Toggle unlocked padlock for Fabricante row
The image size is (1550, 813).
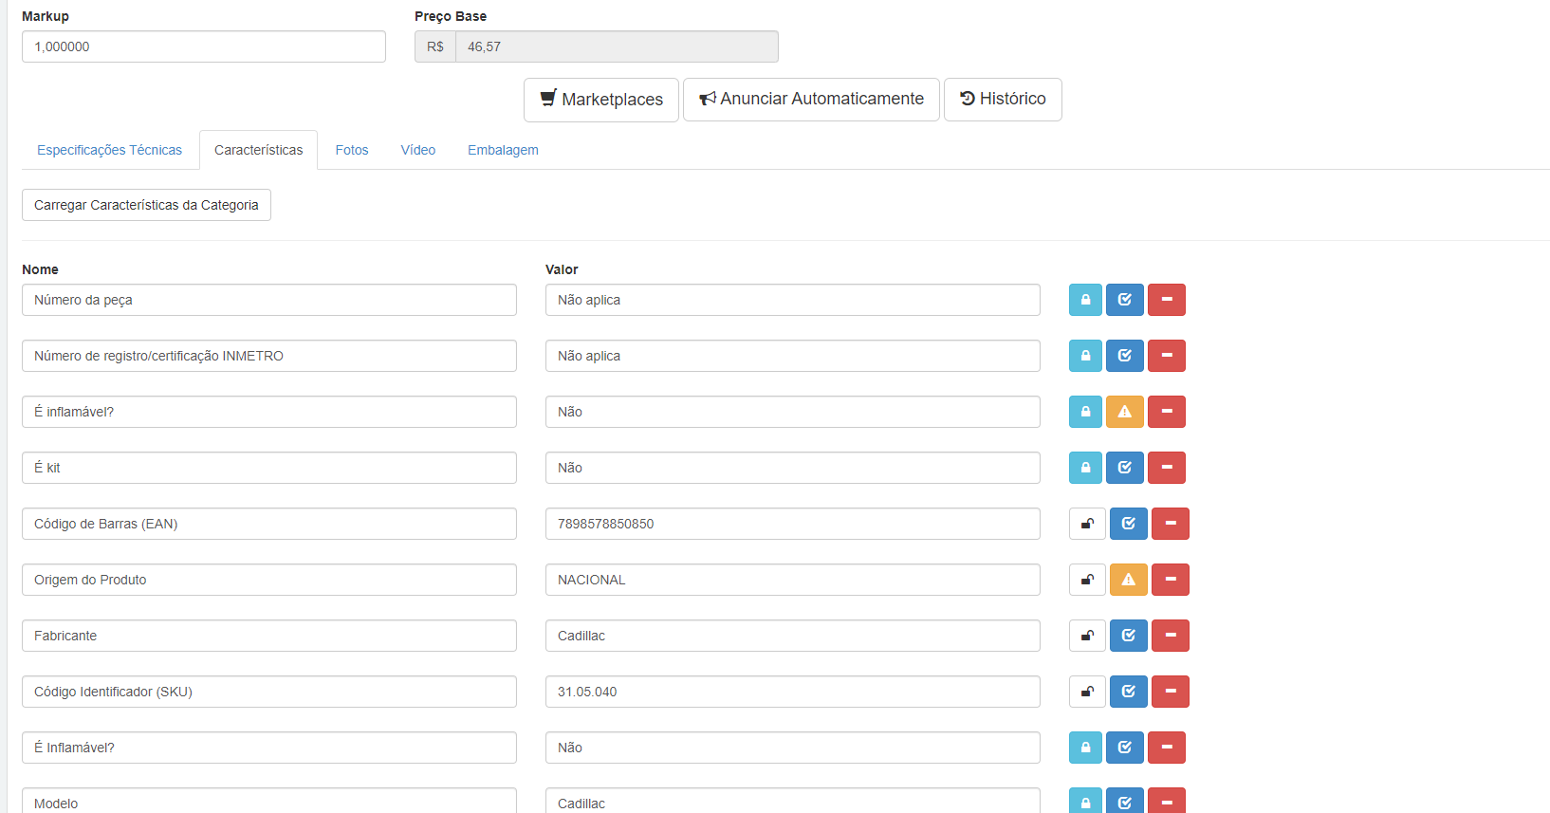(1087, 636)
